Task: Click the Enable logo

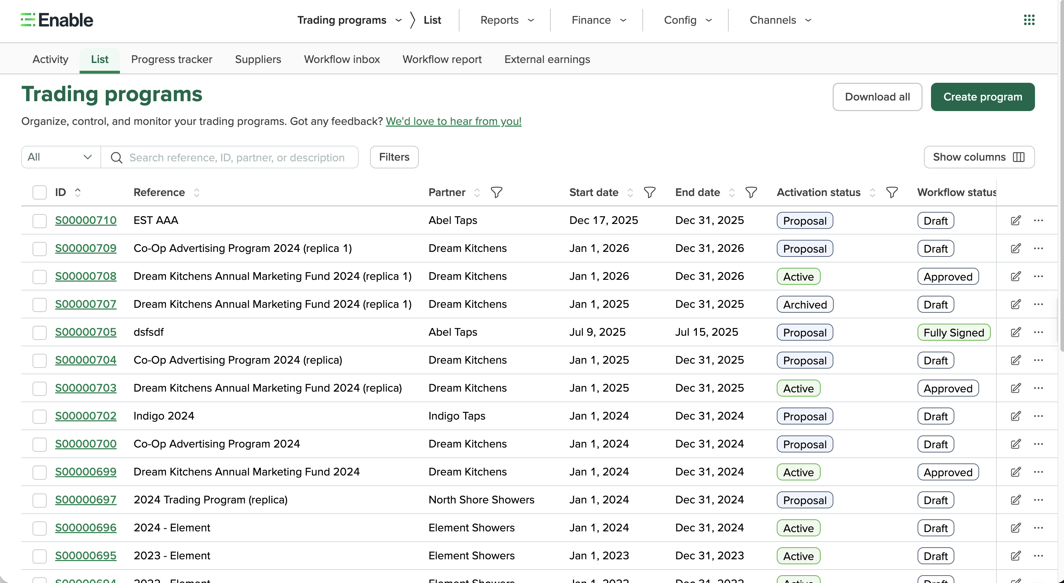Action: click(57, 20)
